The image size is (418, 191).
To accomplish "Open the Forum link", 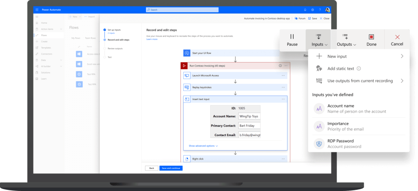I will pyautogui.click(x=300, y=18).
